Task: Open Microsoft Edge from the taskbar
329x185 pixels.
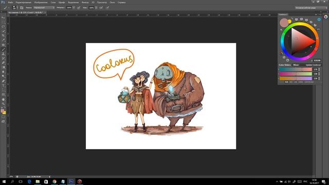Action: point(29,181)
